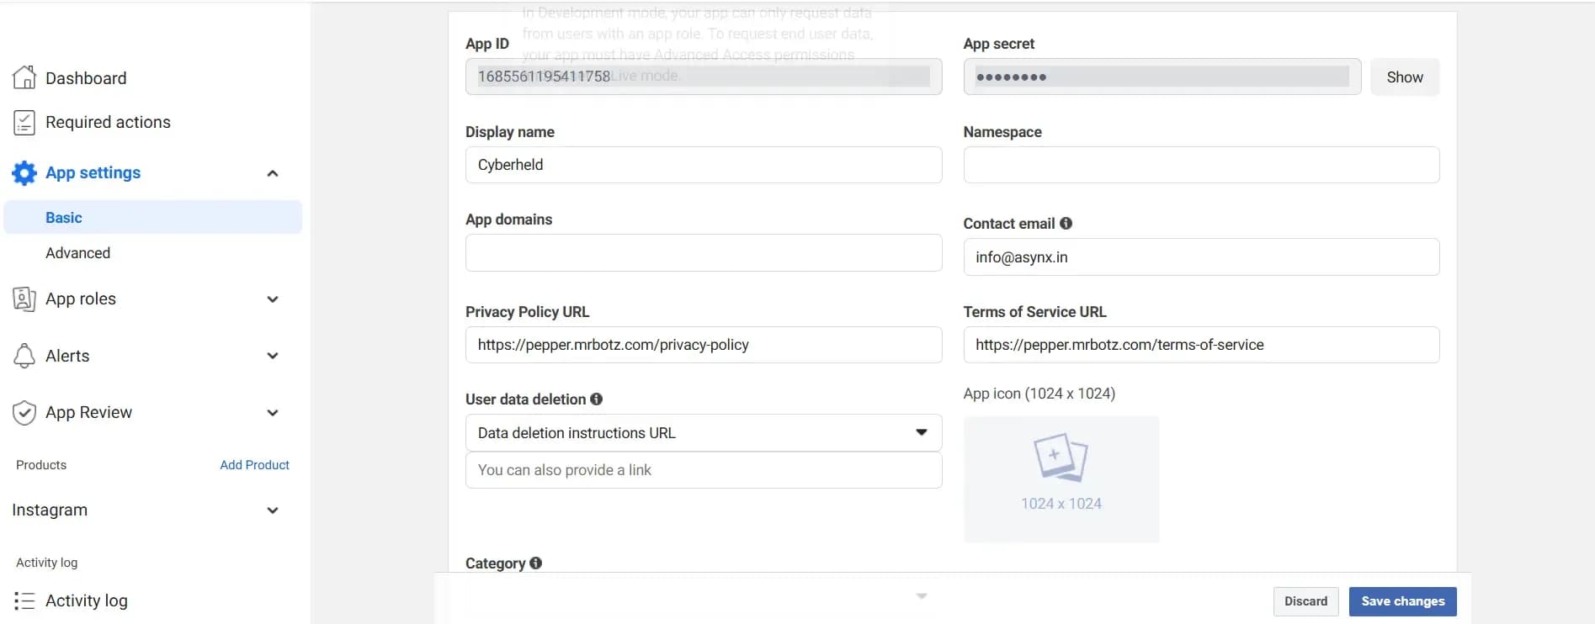Select Basic under App settings
This screenshot has height=624, width=1595.
64,218
